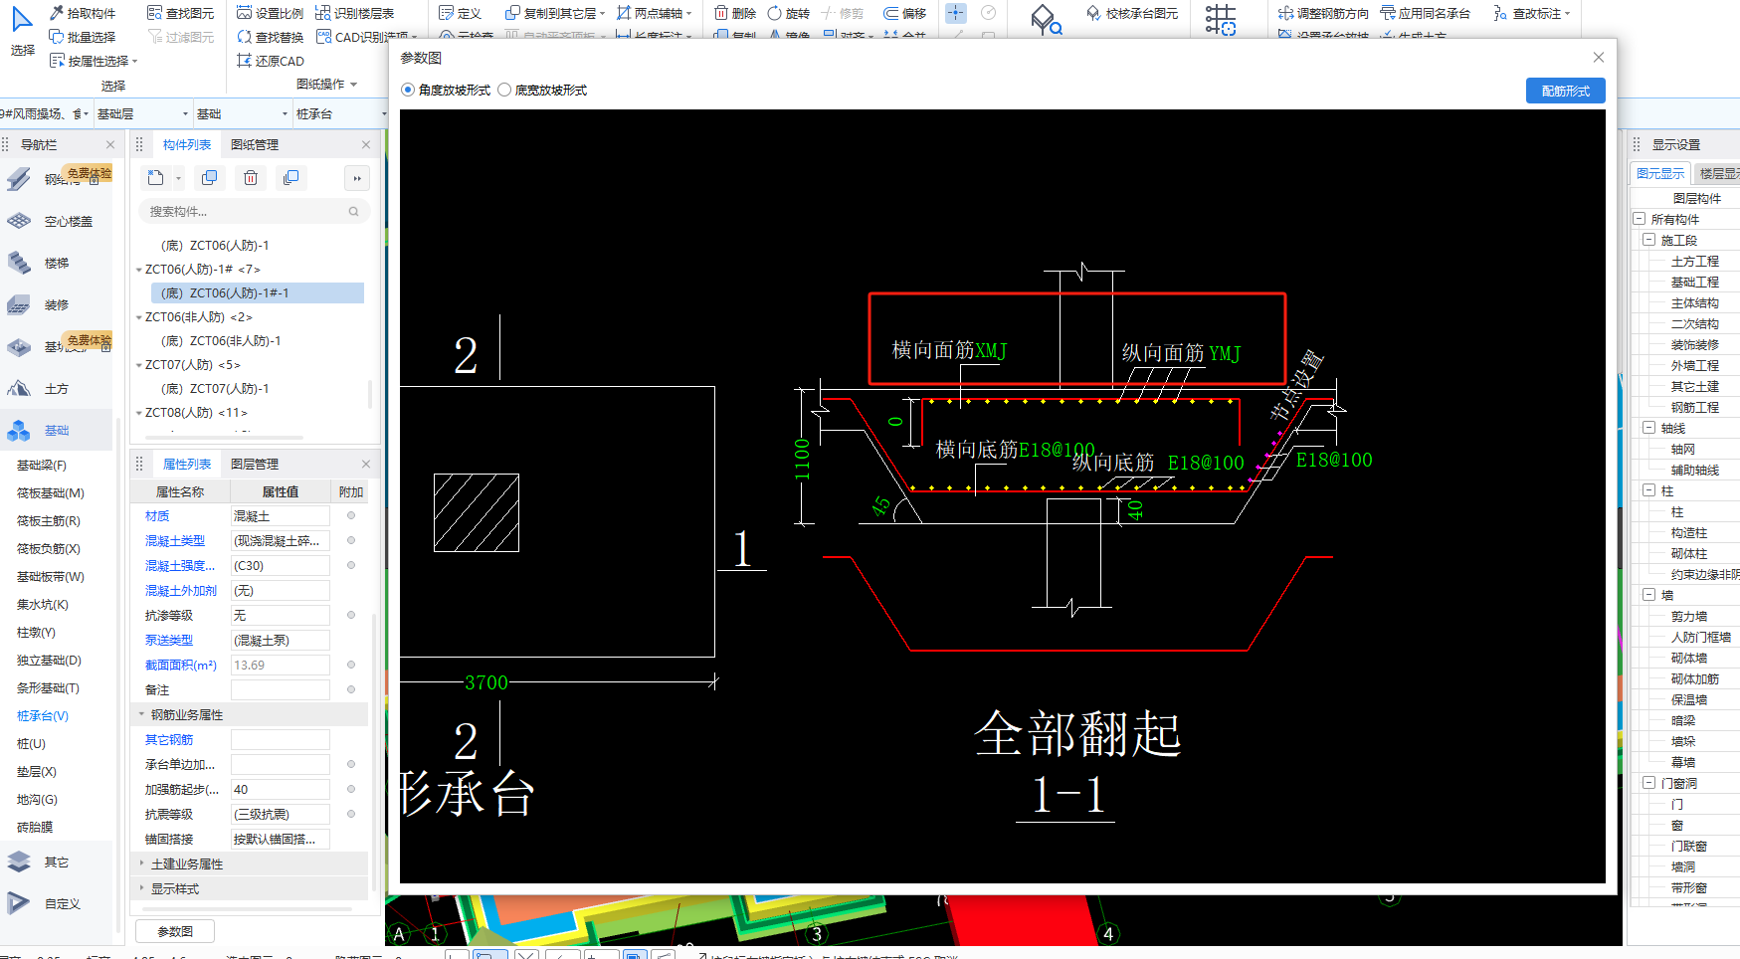Switch to the 图纸管理 tab

(255, 145)
